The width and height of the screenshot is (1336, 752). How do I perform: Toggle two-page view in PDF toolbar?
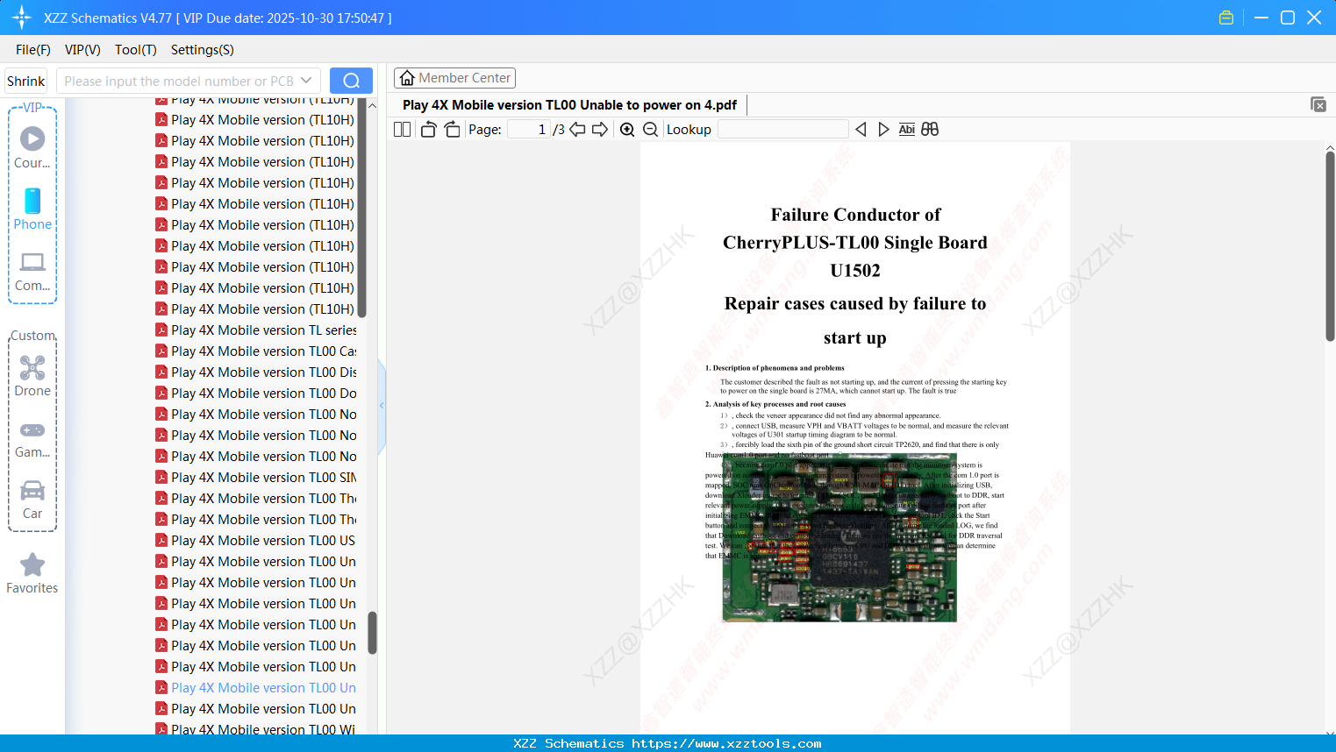point(403,130)
